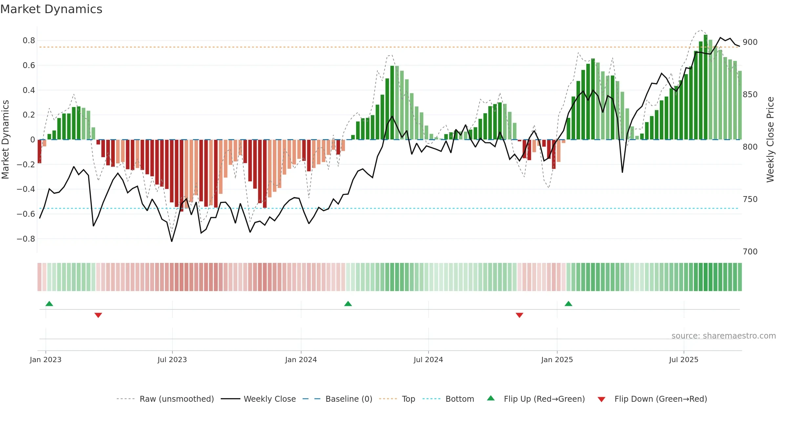Click the first heat strip cell, left of Jan 2023
Screen dimensions: 787x442
(x=39, y=277)
